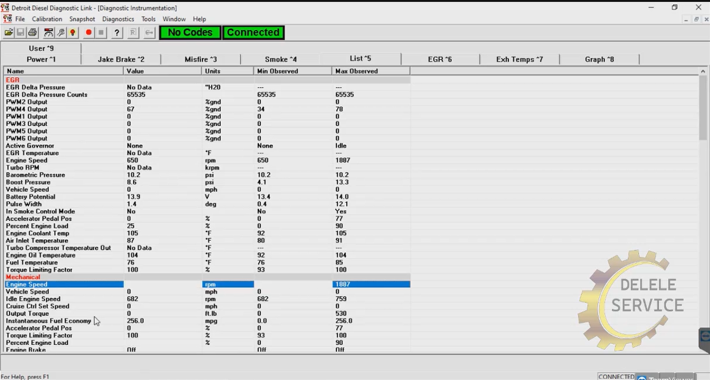The width and height of the screenshot is (710, 380).
Task: Switch to the EGR ^6 tab
Action: pos(440,59)
